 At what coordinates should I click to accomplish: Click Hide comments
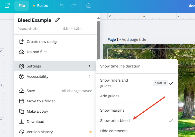137,131
